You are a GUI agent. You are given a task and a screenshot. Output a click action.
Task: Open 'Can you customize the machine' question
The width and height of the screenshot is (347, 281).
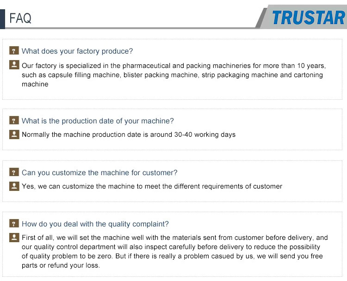[99, 173]
